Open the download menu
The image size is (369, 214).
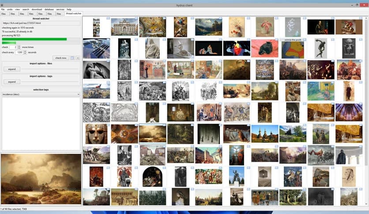(37, 9)
